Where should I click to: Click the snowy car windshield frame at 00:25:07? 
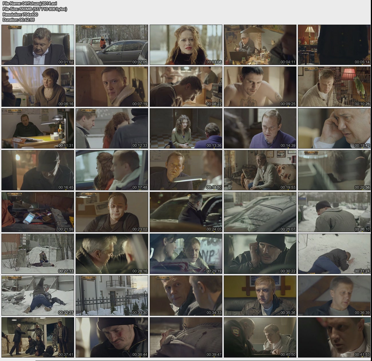(x=260, y=212)
